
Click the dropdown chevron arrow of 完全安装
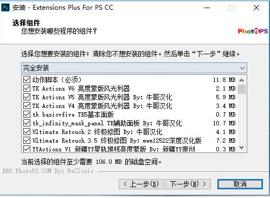(x=242, y=68)
